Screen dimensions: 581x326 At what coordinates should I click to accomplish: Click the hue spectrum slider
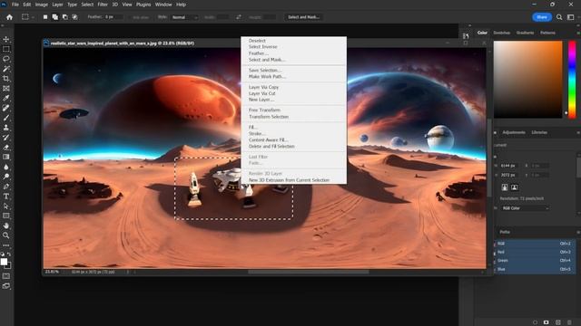(572, 80)
